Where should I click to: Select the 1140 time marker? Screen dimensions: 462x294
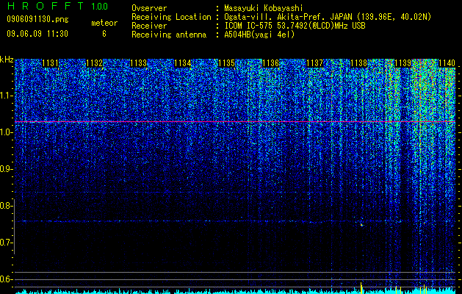(447, 63)
